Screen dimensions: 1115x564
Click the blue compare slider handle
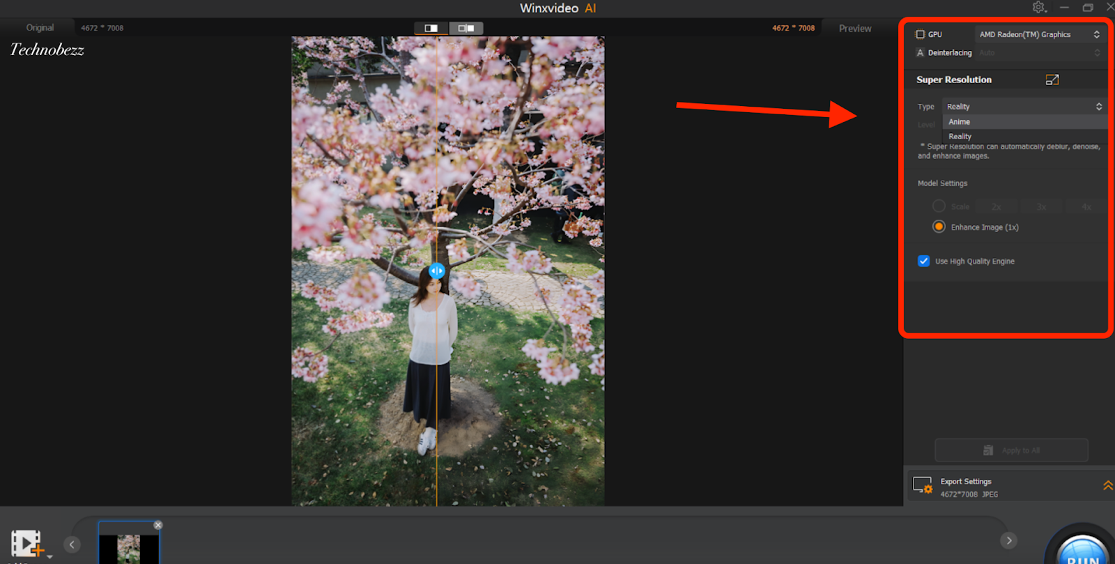437,270
